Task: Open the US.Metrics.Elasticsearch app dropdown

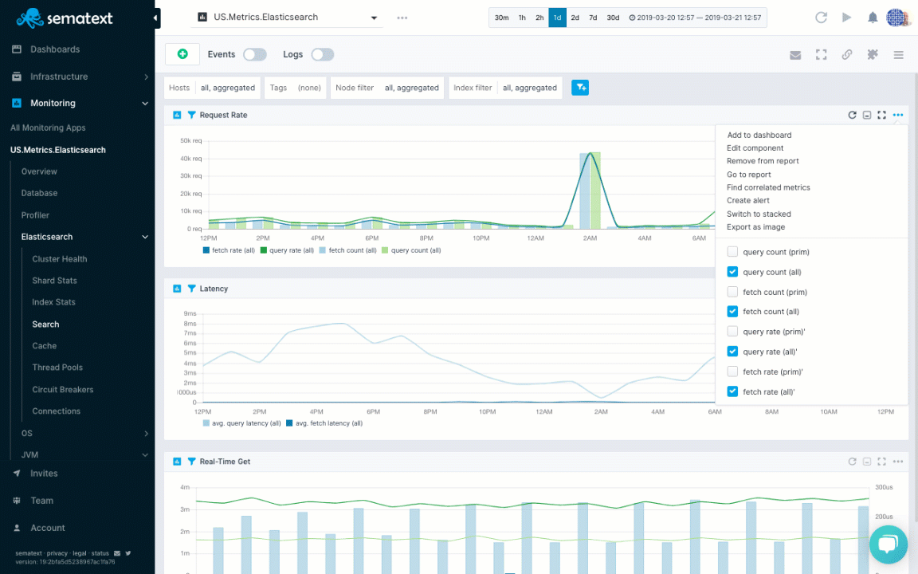Action: click(288, 18)
